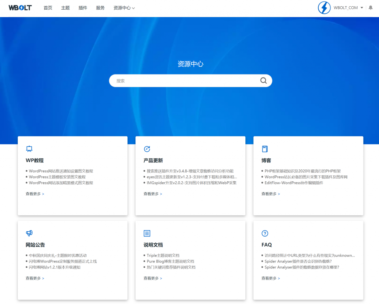Open the 插件 page

tap(83, 7)
